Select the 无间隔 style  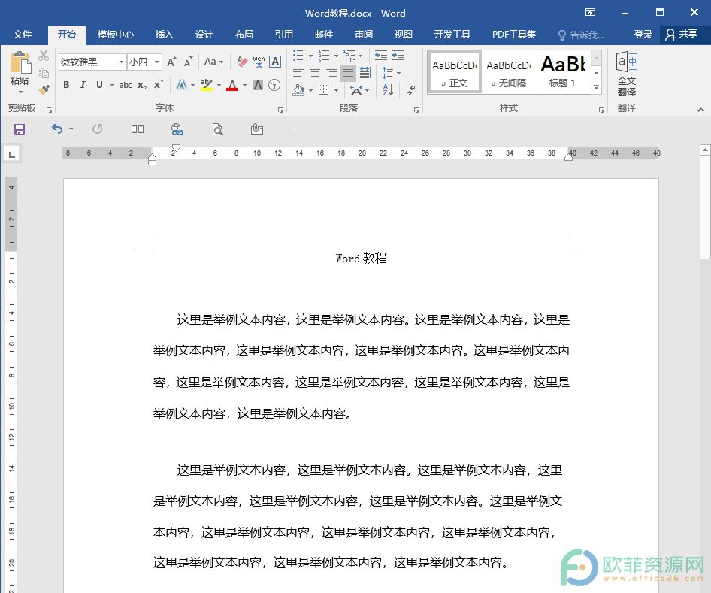(508, 73)
